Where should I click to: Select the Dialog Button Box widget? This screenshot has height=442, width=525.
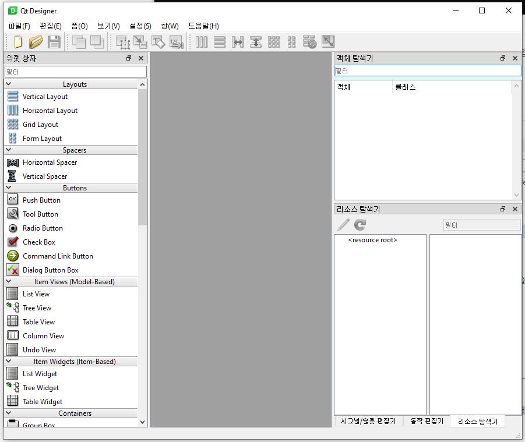tap(71, 270)
